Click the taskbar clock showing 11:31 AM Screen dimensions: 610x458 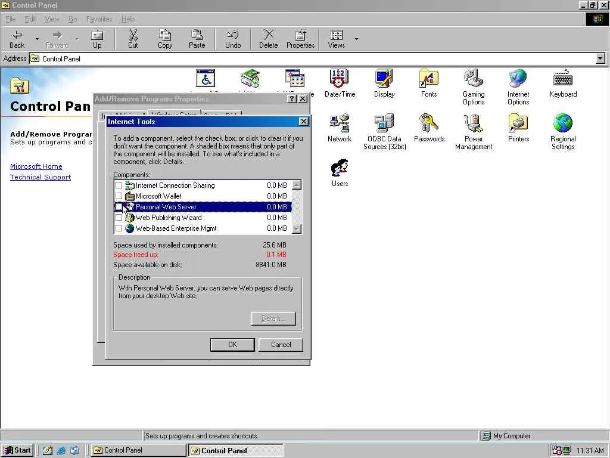[x=590, y=451]
